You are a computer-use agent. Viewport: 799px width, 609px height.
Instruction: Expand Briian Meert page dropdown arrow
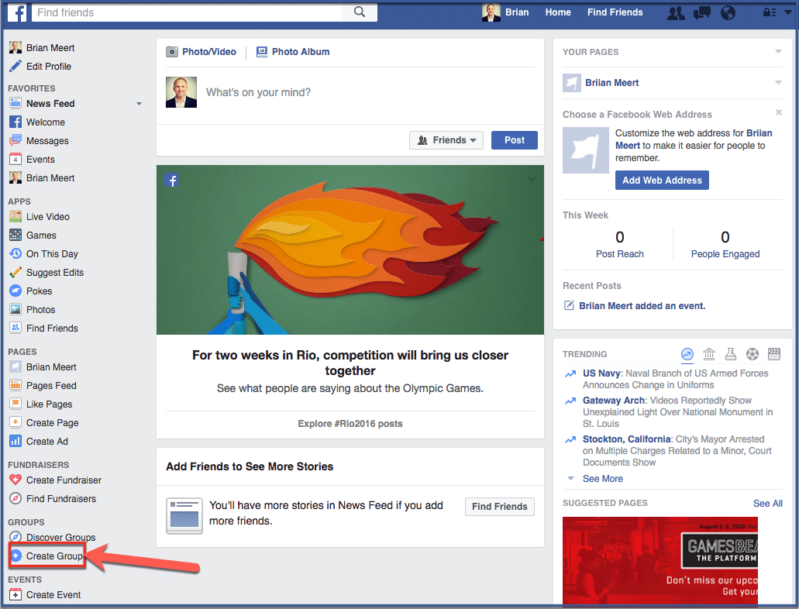pos(778,83)
